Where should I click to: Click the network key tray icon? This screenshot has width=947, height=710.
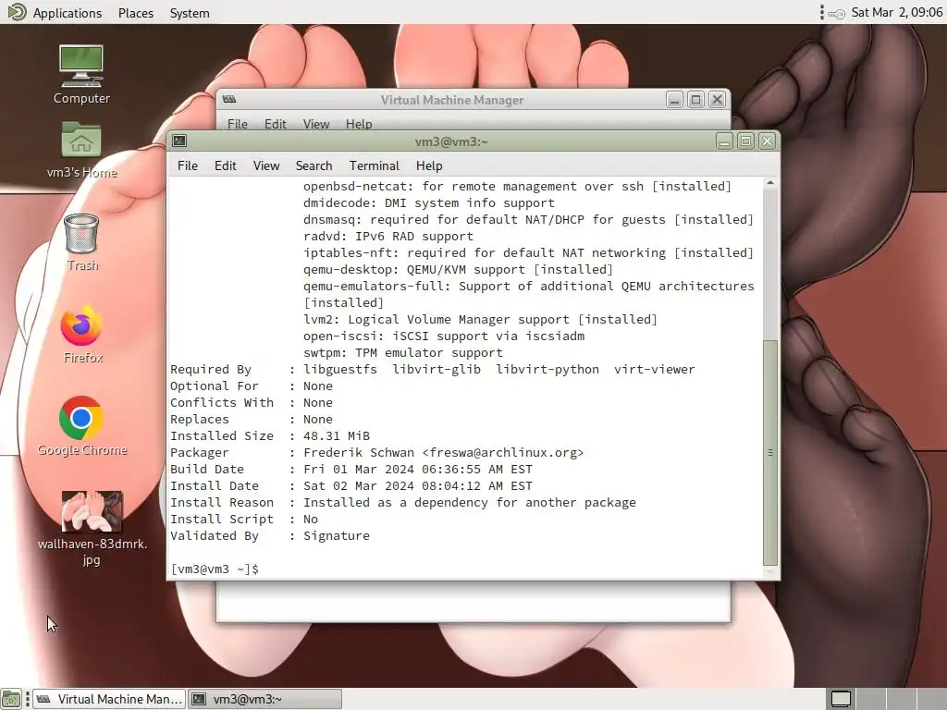[836, 13]
